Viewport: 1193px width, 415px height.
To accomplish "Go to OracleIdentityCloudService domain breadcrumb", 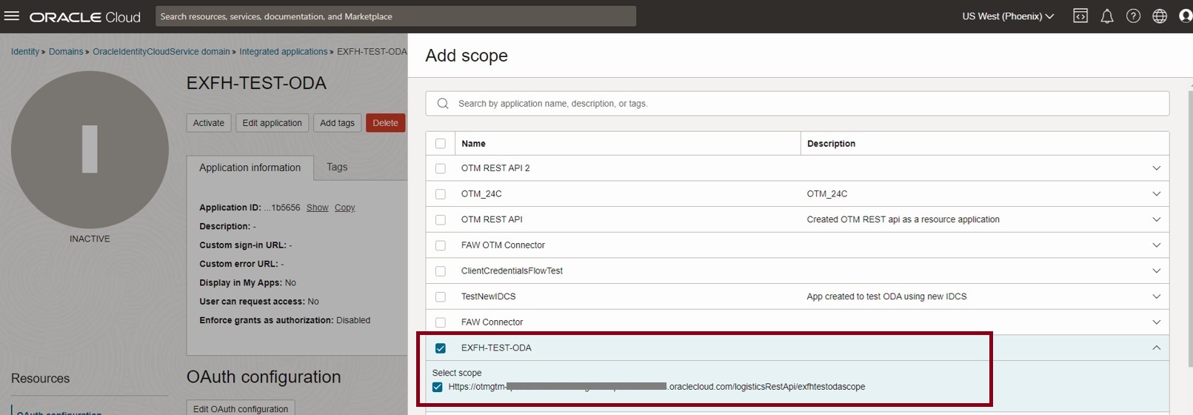I will pos(161,52).
